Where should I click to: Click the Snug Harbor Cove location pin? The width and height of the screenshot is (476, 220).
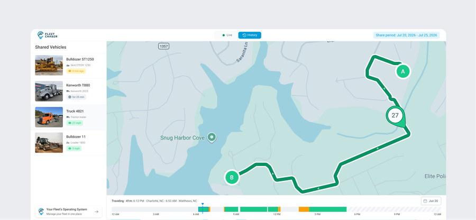[212, 137]
